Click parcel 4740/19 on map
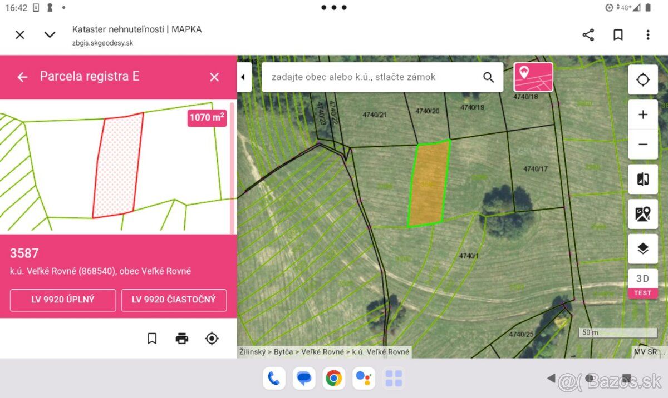Viewport: 668px width, 398px height. (473, 107)
